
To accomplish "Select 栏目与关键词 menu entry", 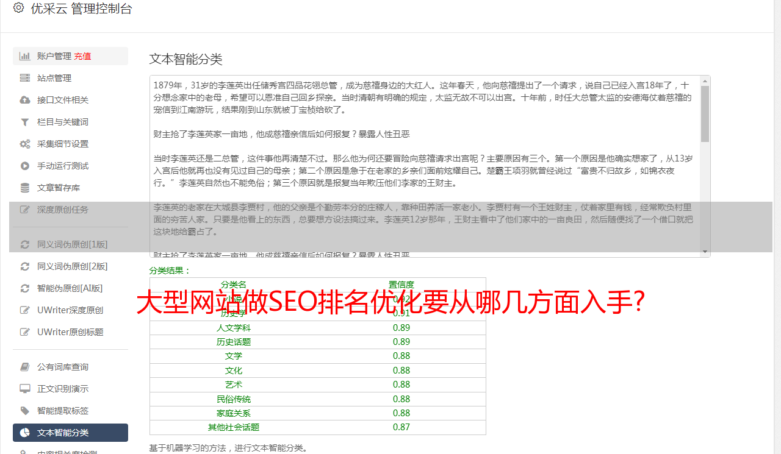I will (x=63, y=122).
